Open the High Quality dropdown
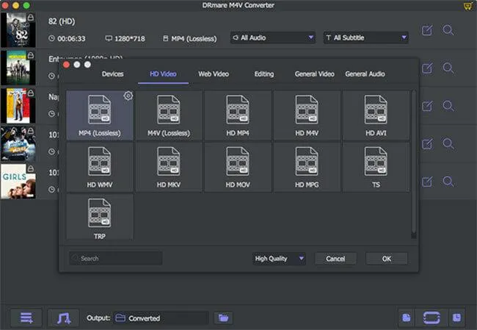 [279, 259]
